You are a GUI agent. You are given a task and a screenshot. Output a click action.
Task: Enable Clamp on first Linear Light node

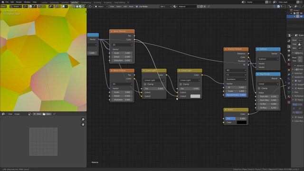[x=145, y=84]
